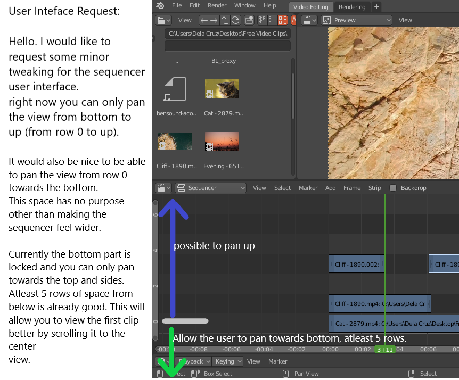
Task: Open the sequencer Strip menu
Action: point(374,188)
